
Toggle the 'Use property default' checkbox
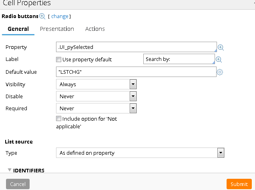59,60
